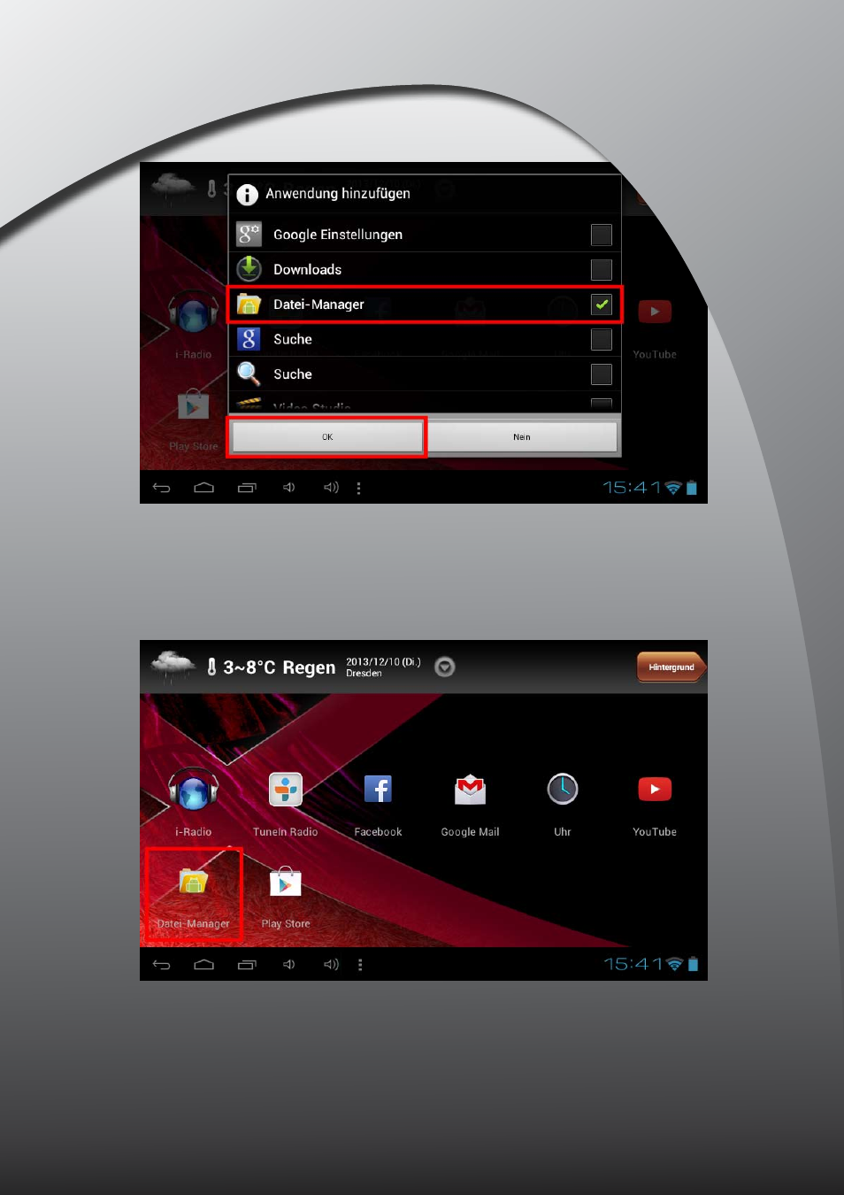This screenshot has width=844, height=1195.
Task: Open recent apps in lower navigation bar
Action: click(247, 965)
